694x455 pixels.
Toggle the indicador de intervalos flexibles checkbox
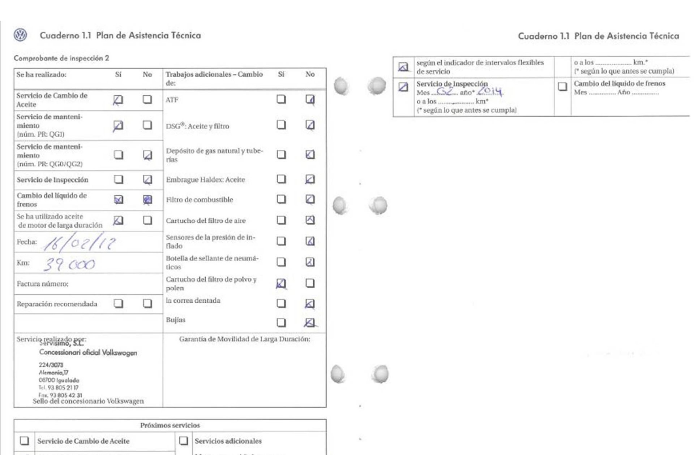pos(403,67)
